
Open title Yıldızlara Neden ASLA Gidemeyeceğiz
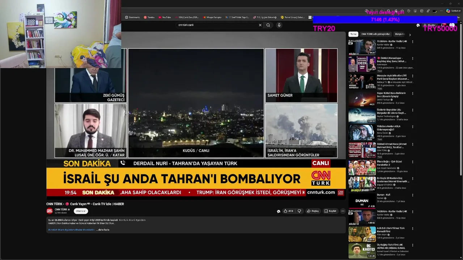coord(388,128)
